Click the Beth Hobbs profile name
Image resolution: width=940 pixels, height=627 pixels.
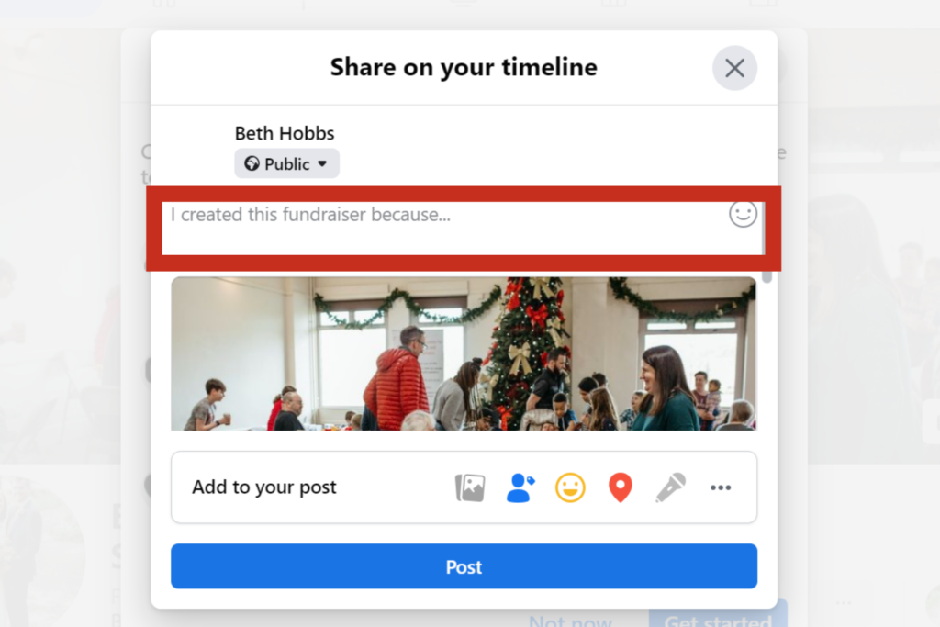(285, 134)
